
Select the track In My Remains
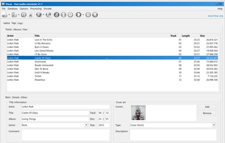[112, 43]
